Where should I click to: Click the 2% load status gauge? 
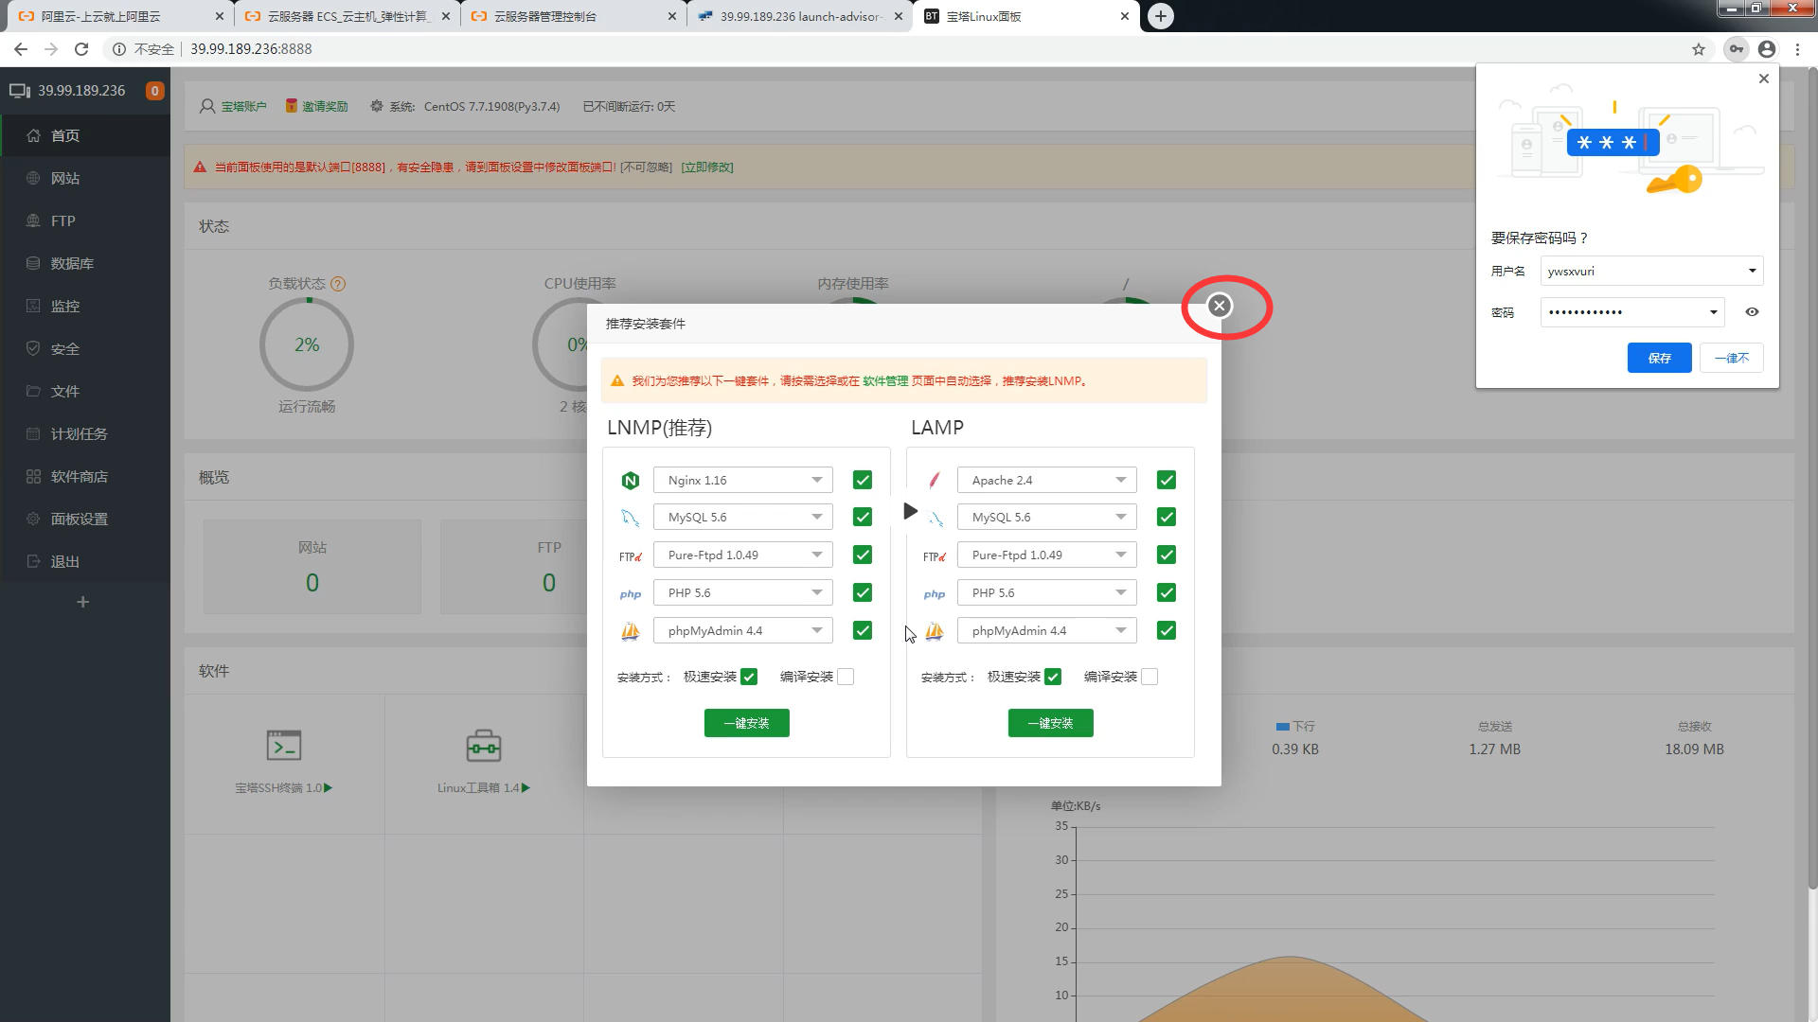coord(307,344)
